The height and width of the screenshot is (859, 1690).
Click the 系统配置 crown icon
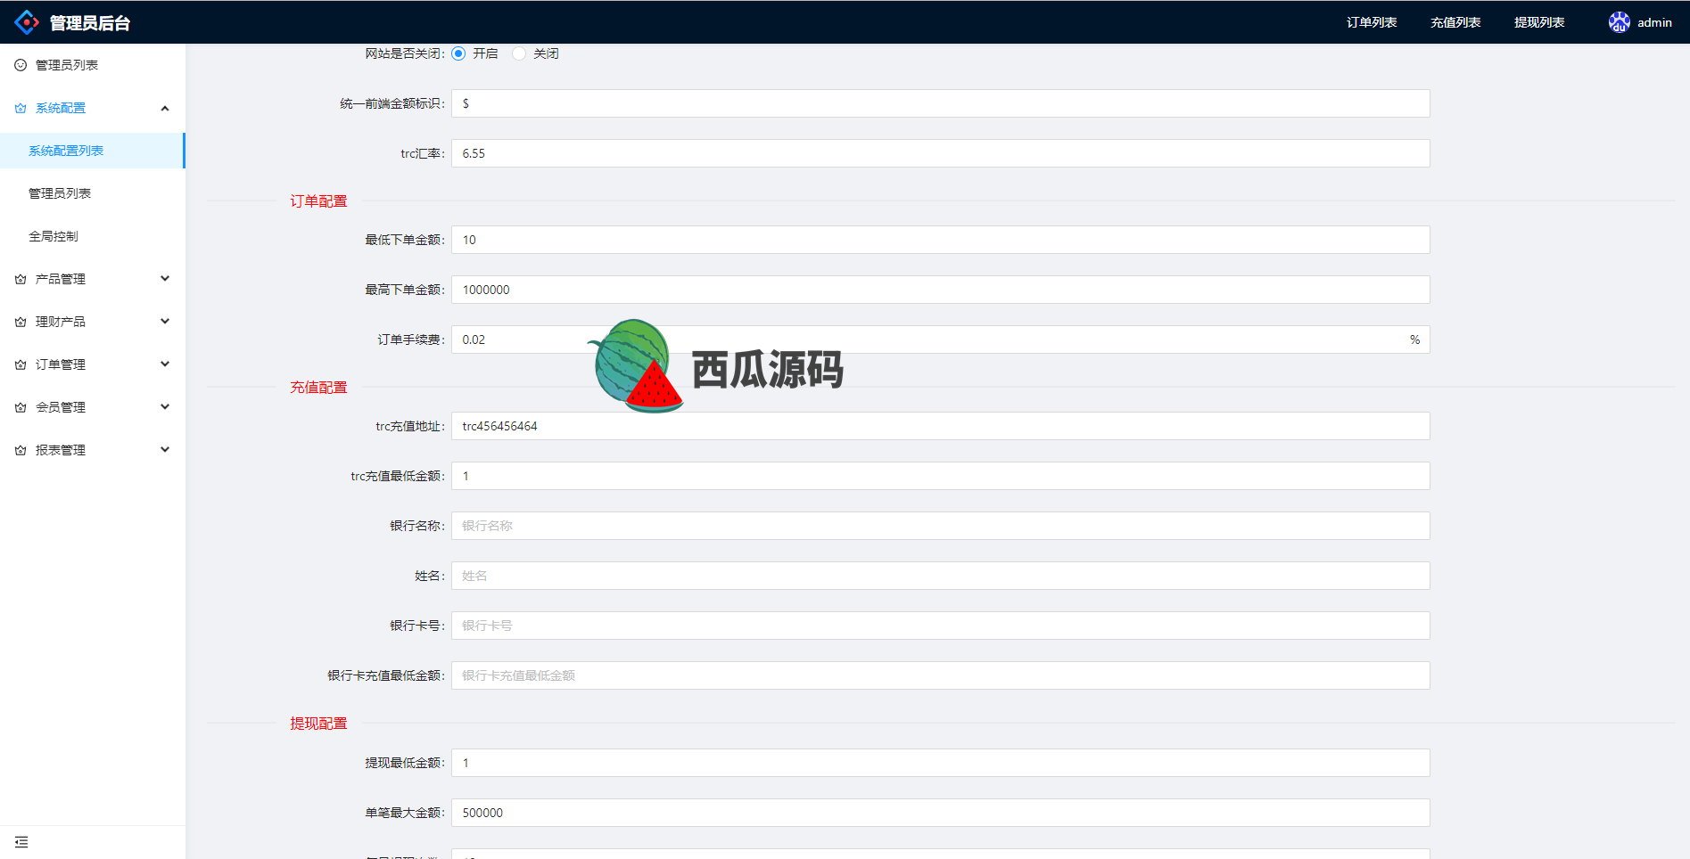coord(21,108)
